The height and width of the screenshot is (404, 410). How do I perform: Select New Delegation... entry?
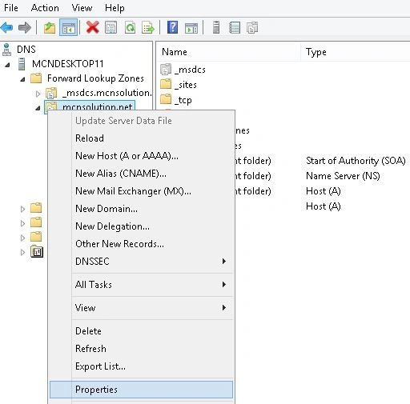pyautogui.click(x=141, y=226)
